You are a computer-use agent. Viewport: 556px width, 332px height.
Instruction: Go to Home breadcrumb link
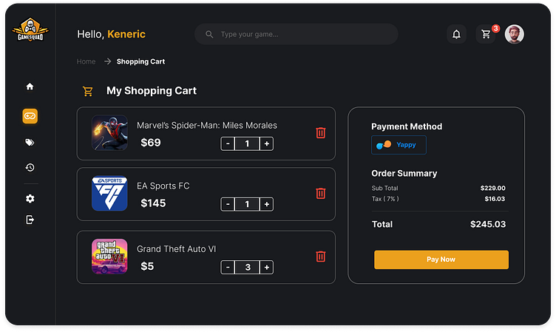pos(86,61)
